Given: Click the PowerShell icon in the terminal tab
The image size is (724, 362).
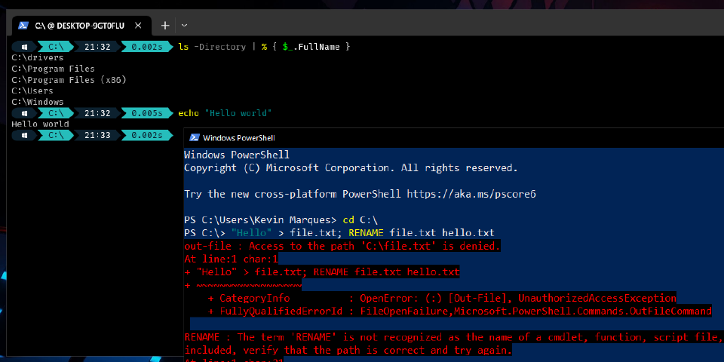Looking at the screenshot, I should tap(23, 26).
